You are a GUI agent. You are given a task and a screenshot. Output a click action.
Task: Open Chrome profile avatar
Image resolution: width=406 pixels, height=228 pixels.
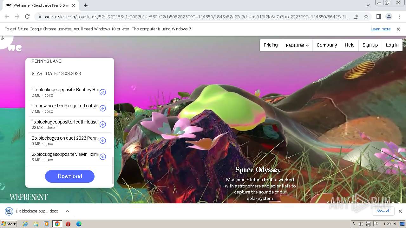tap(389, 16)
